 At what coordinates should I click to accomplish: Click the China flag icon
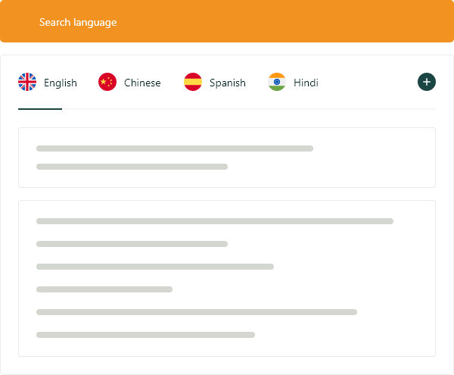pos(107,83)
